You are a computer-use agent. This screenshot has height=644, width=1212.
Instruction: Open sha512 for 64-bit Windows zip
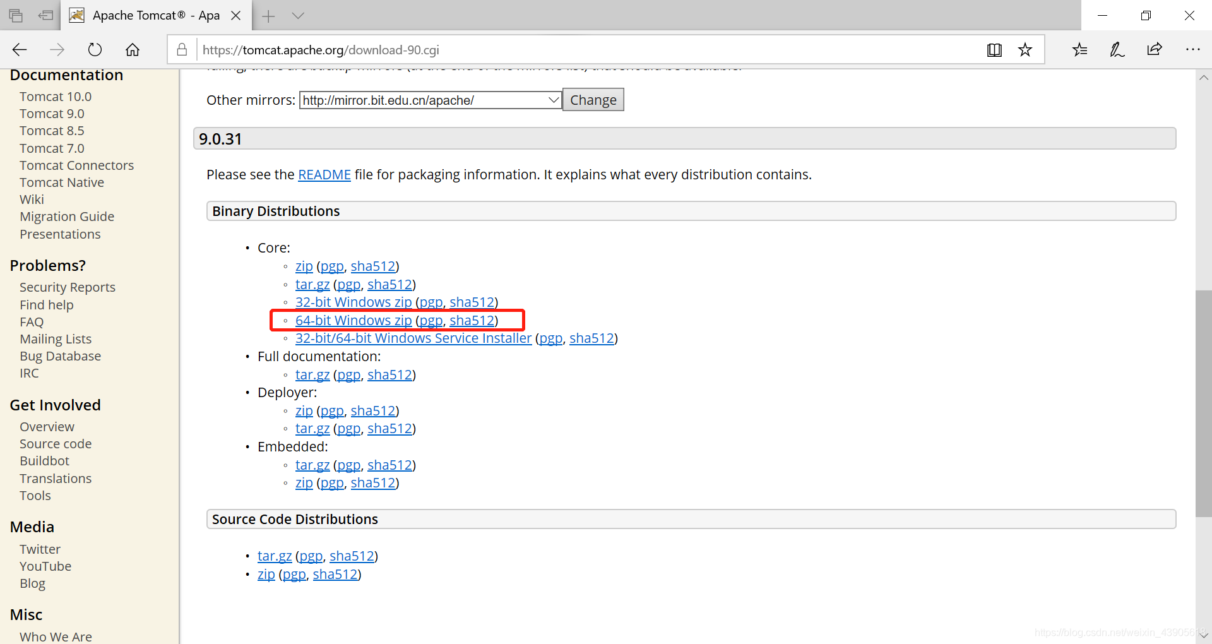[472, 321]
